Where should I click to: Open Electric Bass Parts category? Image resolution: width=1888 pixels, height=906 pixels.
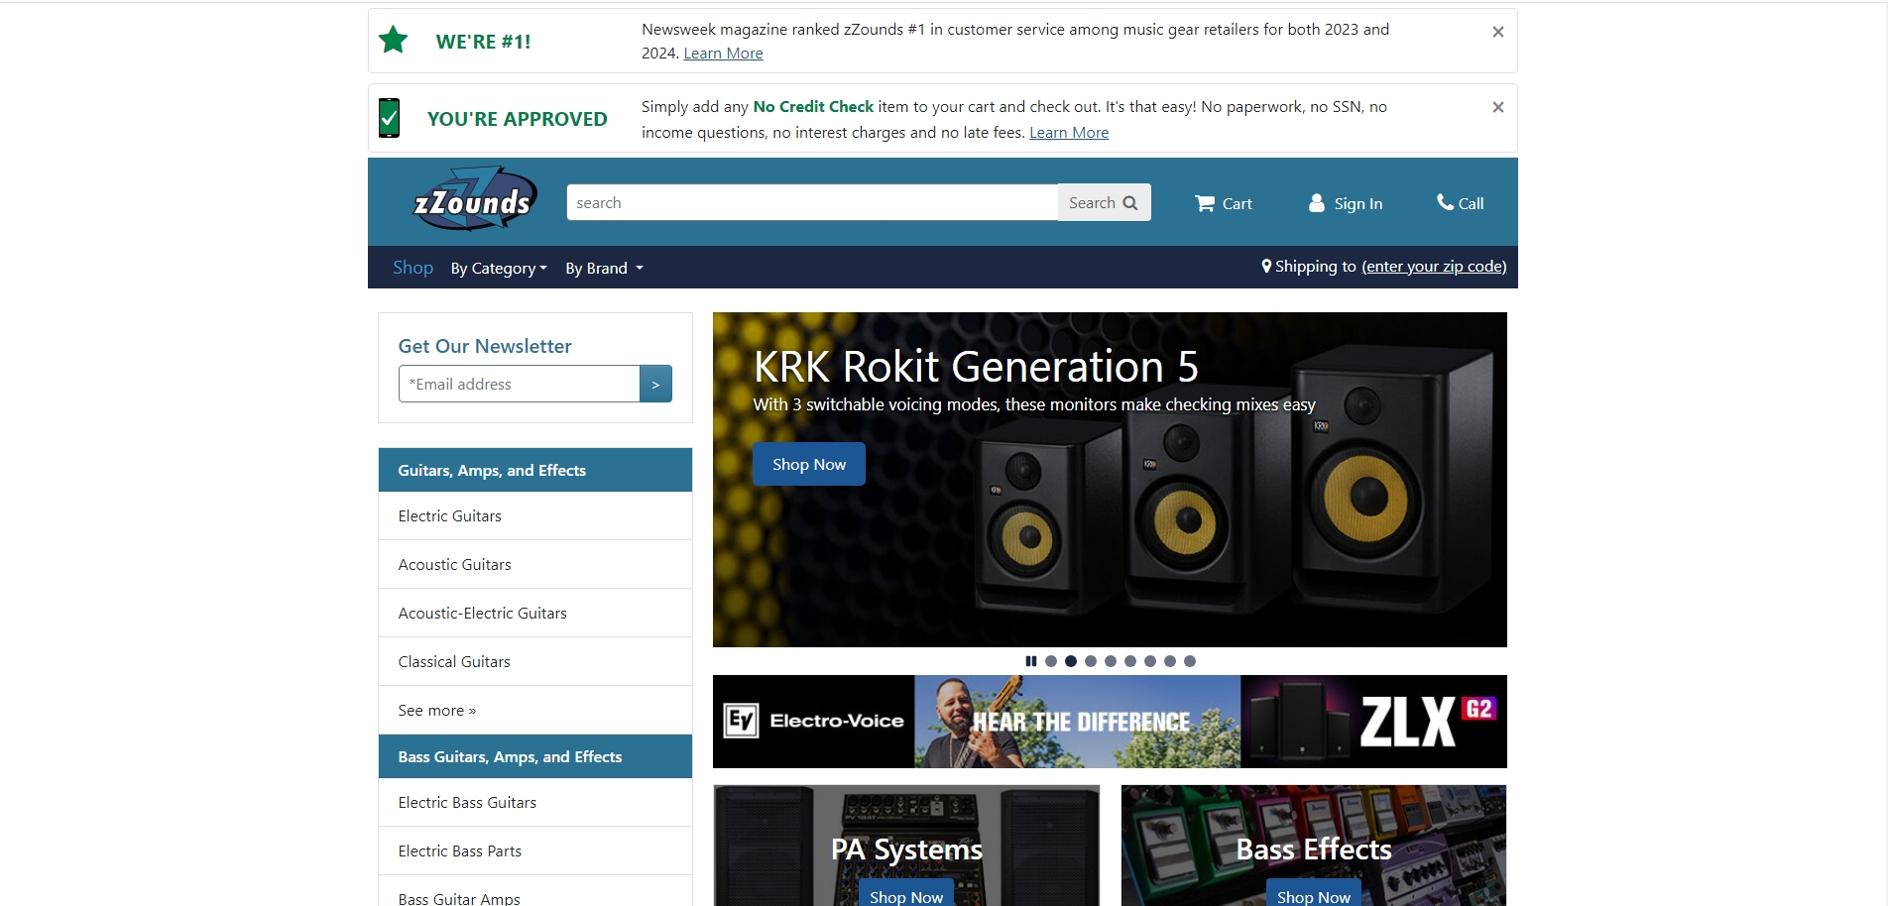(535, 851)
